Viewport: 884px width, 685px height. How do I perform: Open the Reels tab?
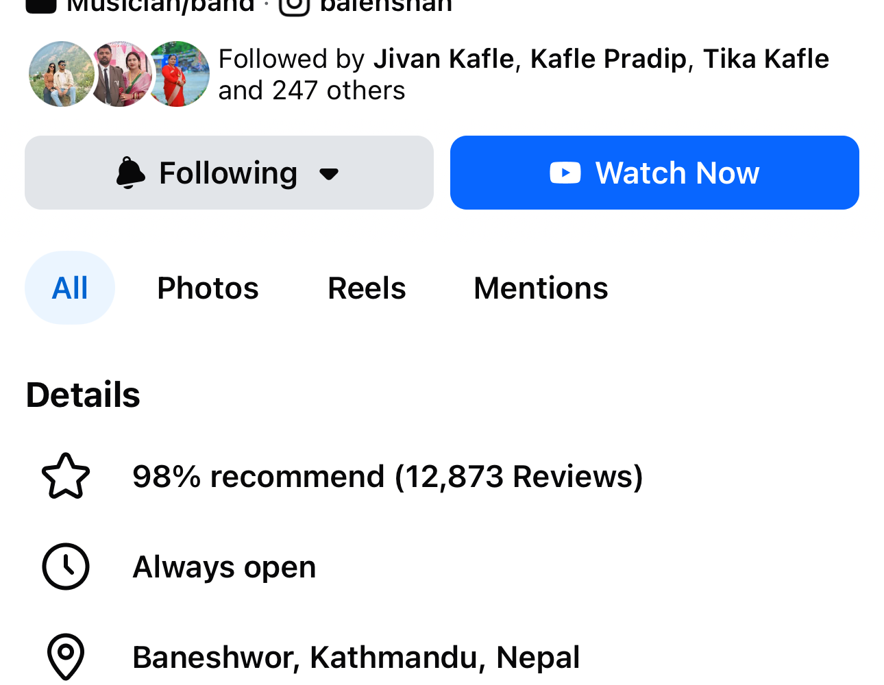(x=367, y=288)
